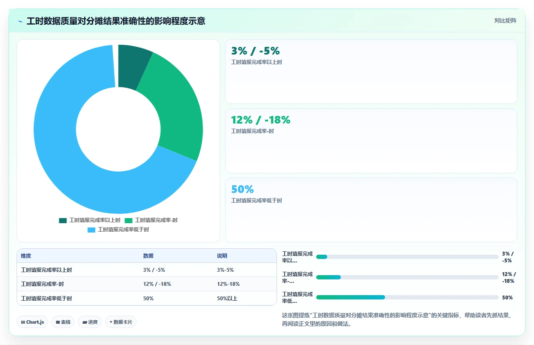Screen dimensions: 534x345
Task: Click the 维度 column header
Action: tap(78, 256)
